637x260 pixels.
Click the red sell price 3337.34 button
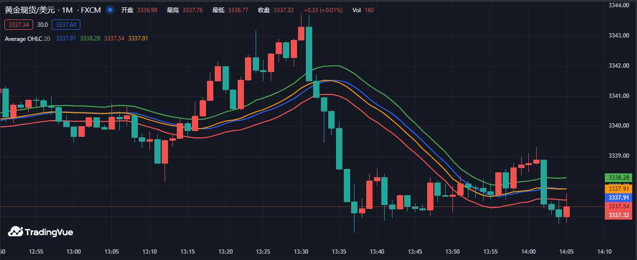click(x=19, y=25)
